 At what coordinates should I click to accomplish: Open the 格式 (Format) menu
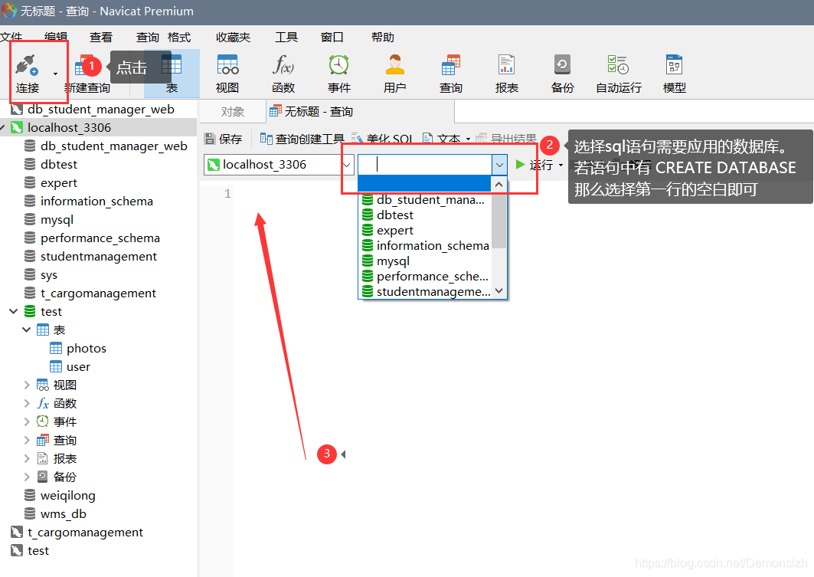point(179,38)
